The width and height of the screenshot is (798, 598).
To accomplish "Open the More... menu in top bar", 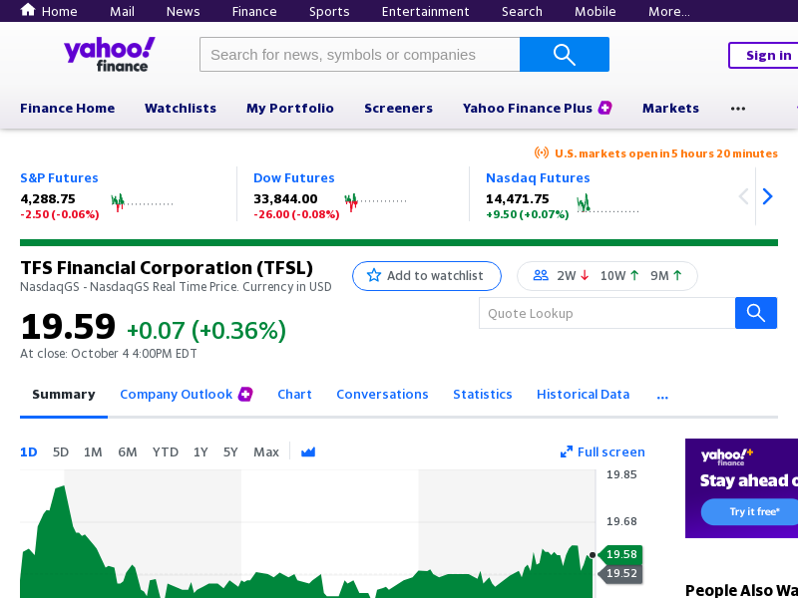I will [668, 11].
